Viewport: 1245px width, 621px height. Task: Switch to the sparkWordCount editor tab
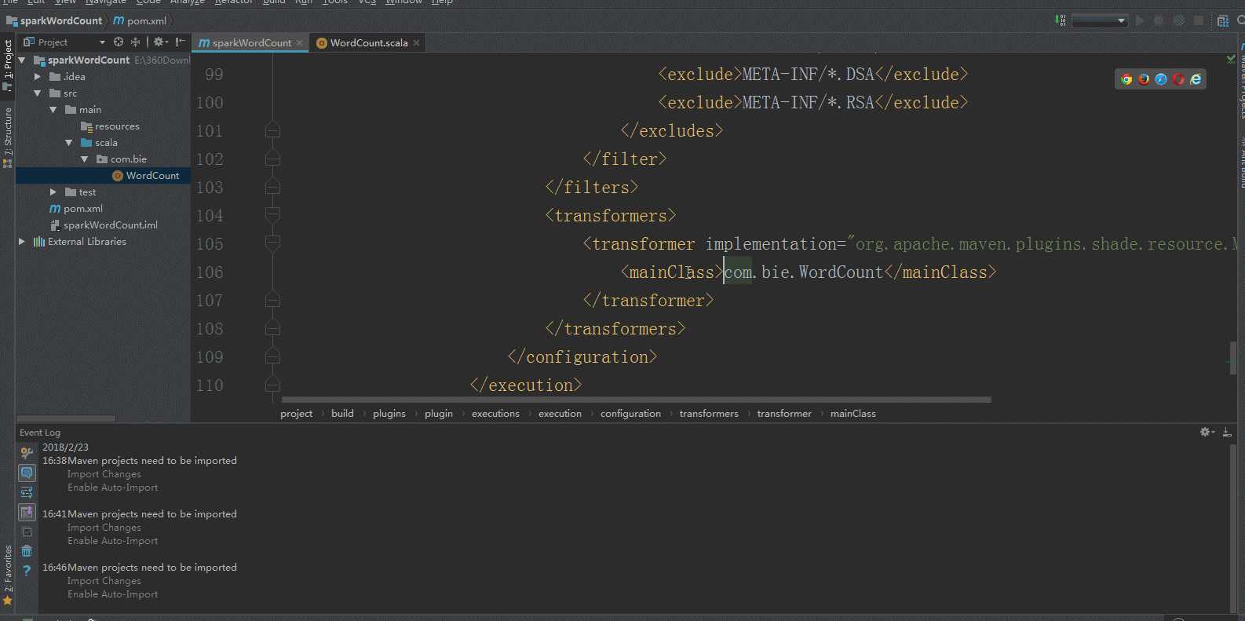[251, 43]
